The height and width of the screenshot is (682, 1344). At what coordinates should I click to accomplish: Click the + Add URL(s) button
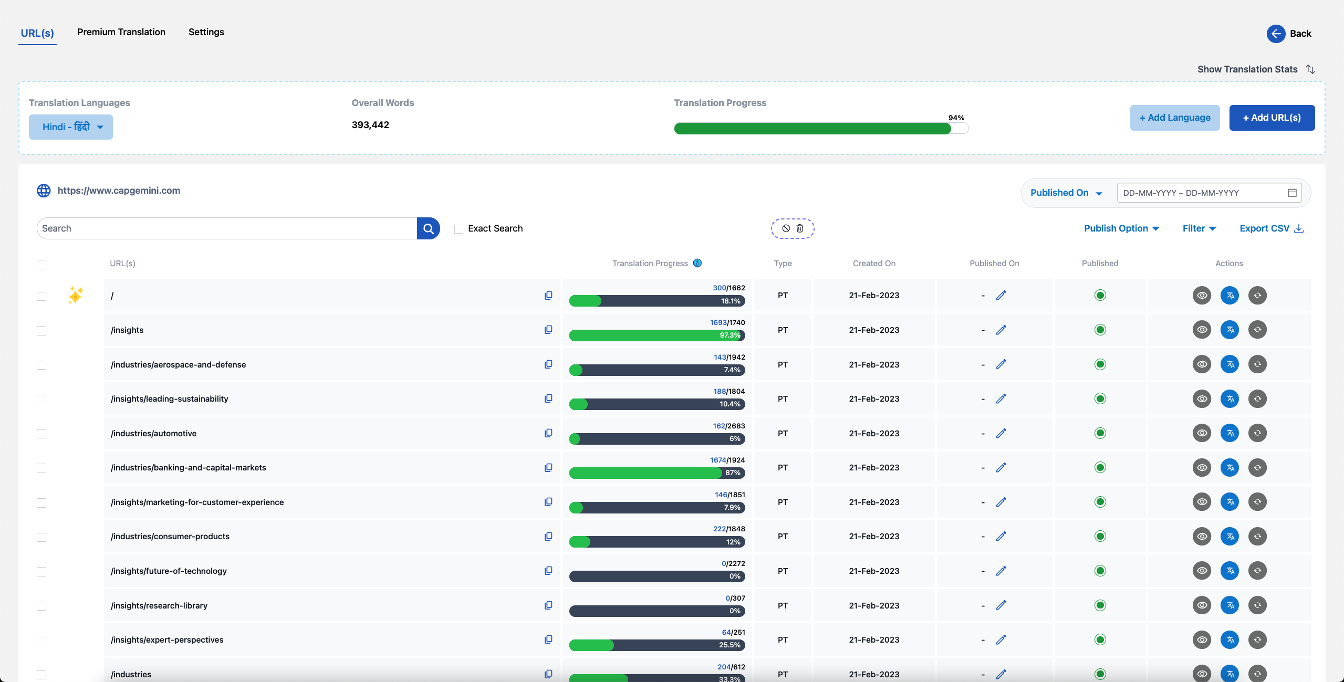[1272, 118]
